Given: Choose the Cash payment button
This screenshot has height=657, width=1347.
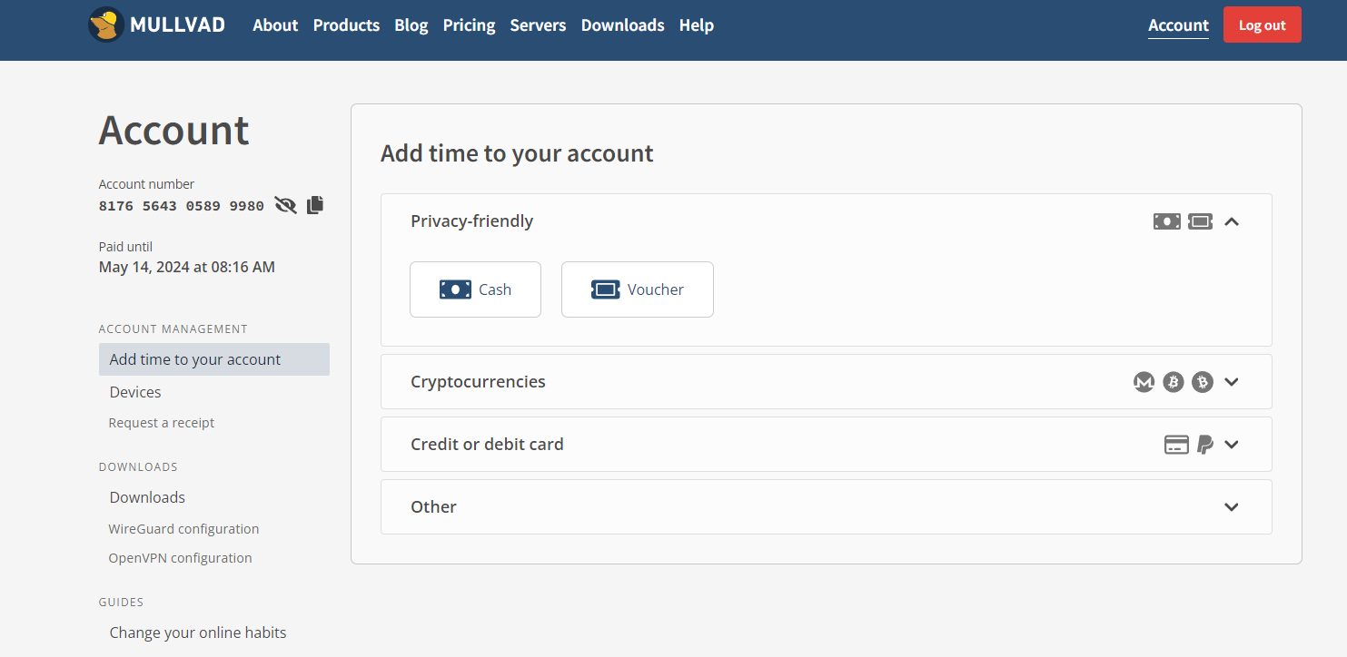Looking at the screenshot, I should pyautogui.click(x=475, y=289).
